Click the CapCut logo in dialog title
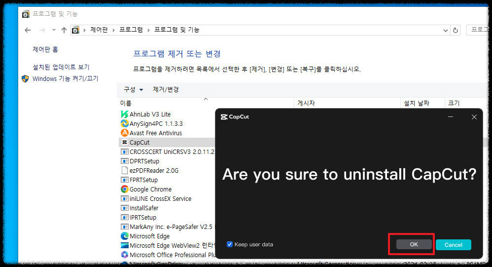This screenshot has width=492, height=267. 235,117
